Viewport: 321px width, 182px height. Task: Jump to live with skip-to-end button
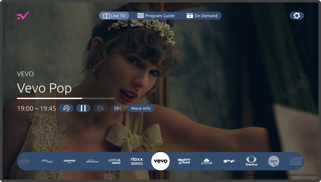pos(117,108)
